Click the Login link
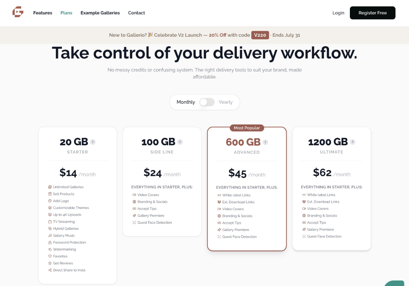The image size is (409, 286). click(338, 13)
